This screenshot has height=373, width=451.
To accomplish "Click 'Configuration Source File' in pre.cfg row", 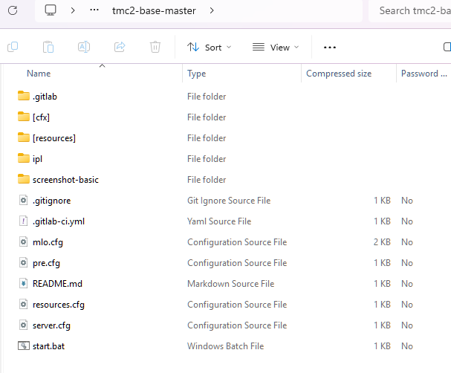I will pos(237,263).
